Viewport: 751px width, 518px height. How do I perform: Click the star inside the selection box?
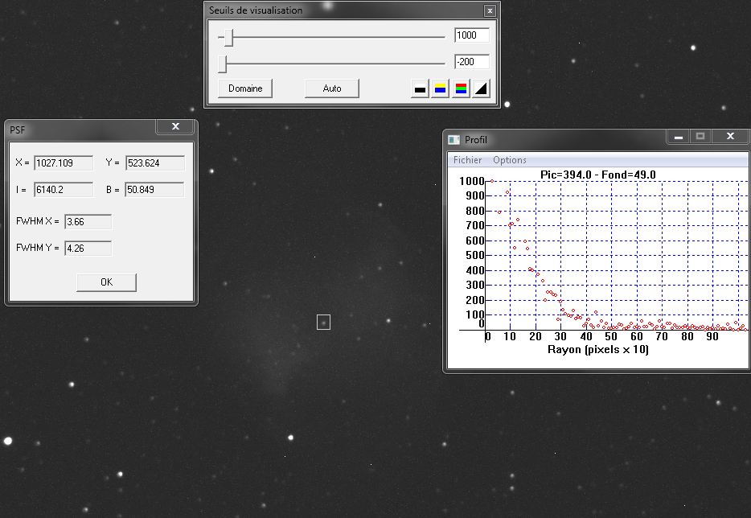pos(324,323)
